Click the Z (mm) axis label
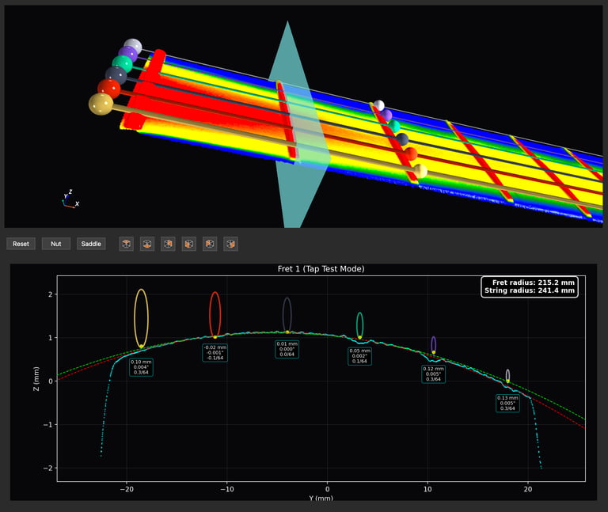The image size is (608, 512). click(36, 379)
